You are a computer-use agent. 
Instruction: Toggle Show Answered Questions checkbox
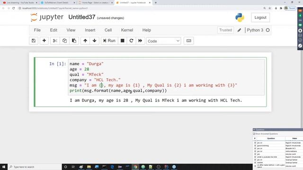[x=254, y=134]
